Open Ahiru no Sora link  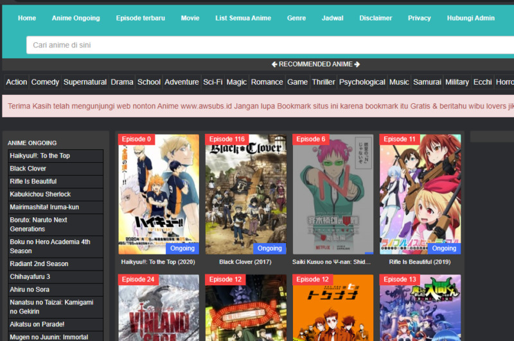pyautogui.click(x=55, y=289)
